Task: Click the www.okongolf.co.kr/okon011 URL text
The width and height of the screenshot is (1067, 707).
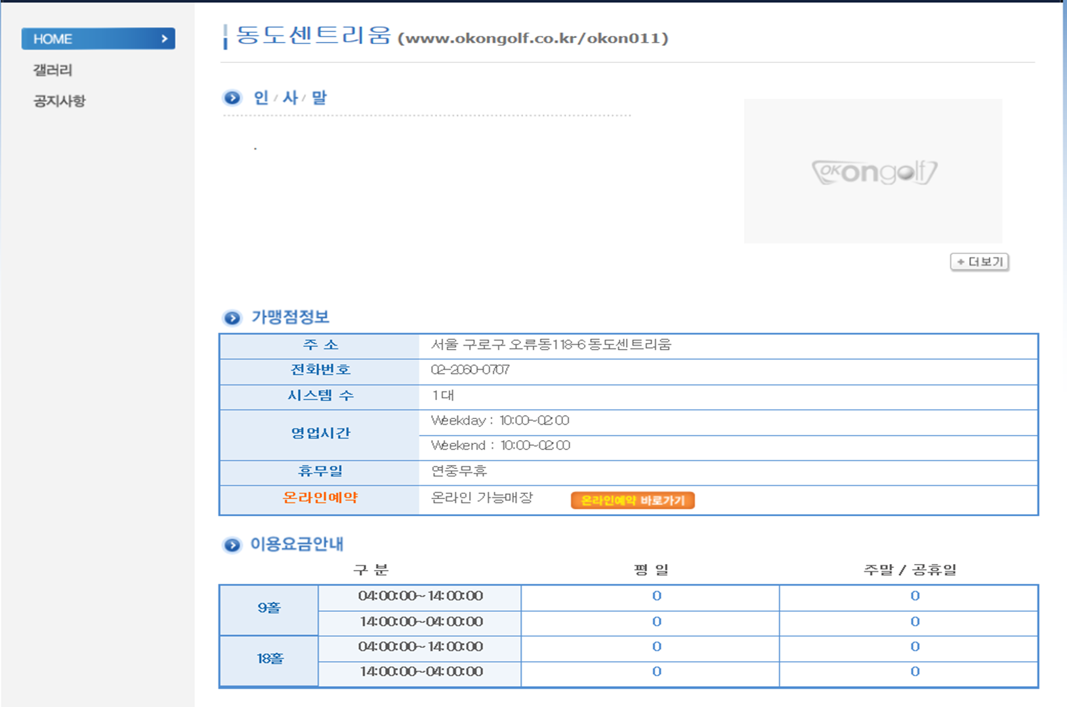Action: point(533,38)
